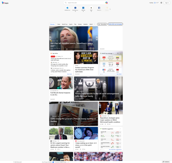Select the Discover tab
This screenshot has width=172, height=163.
[x=52, y=24]
